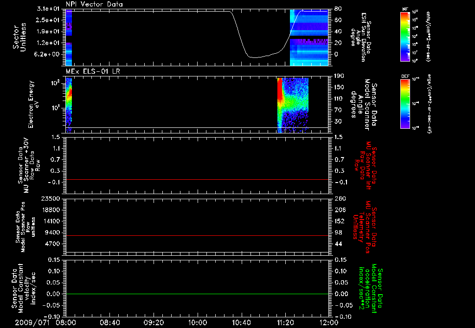The height and width of the screenshot is (328, 475).
Task: Click the NF color bar legend
Action: click(x=405, y=36)
